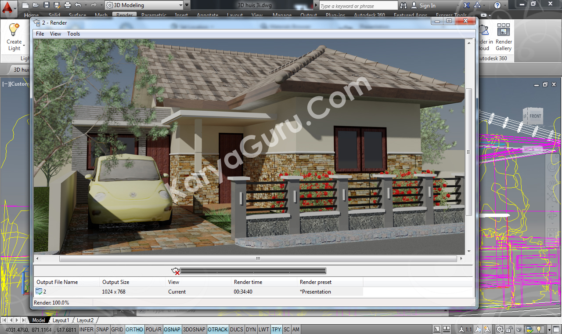Enable GRID display in status bar
562x334 pixels.
(117, 329)
